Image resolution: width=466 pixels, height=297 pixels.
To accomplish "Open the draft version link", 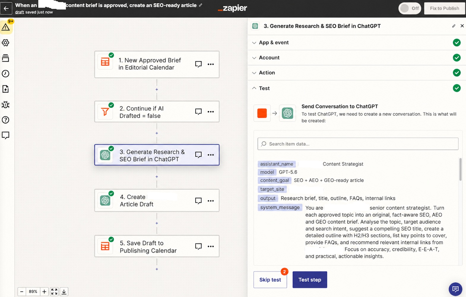I will pyautogui.click(x=20, y=12).
